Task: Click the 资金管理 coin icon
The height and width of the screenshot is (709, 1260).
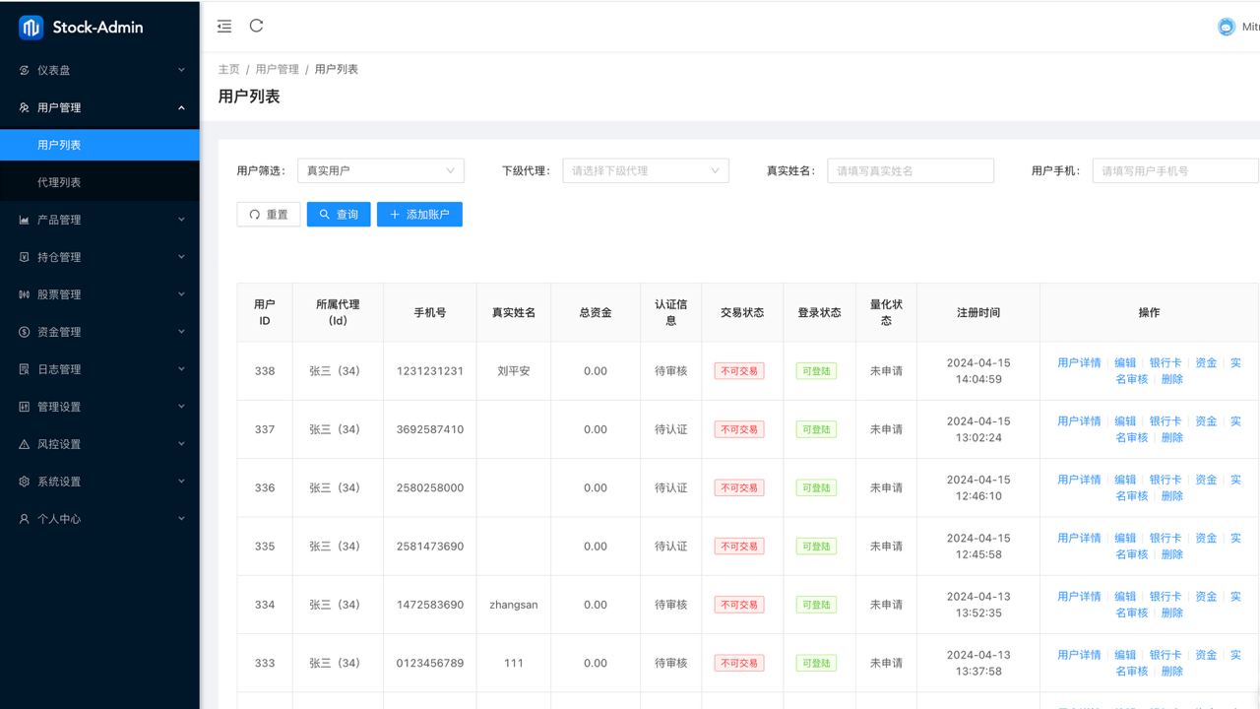Action: 25,333
